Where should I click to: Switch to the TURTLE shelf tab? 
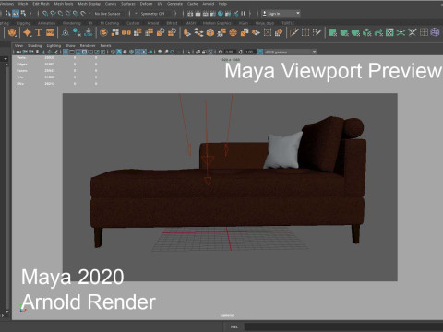coord(288,23)
